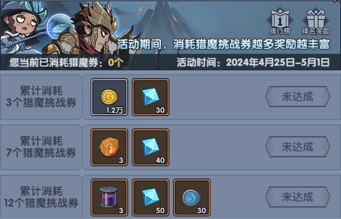Tap the purple potion jar reward
341x219 pixels.
109,197
